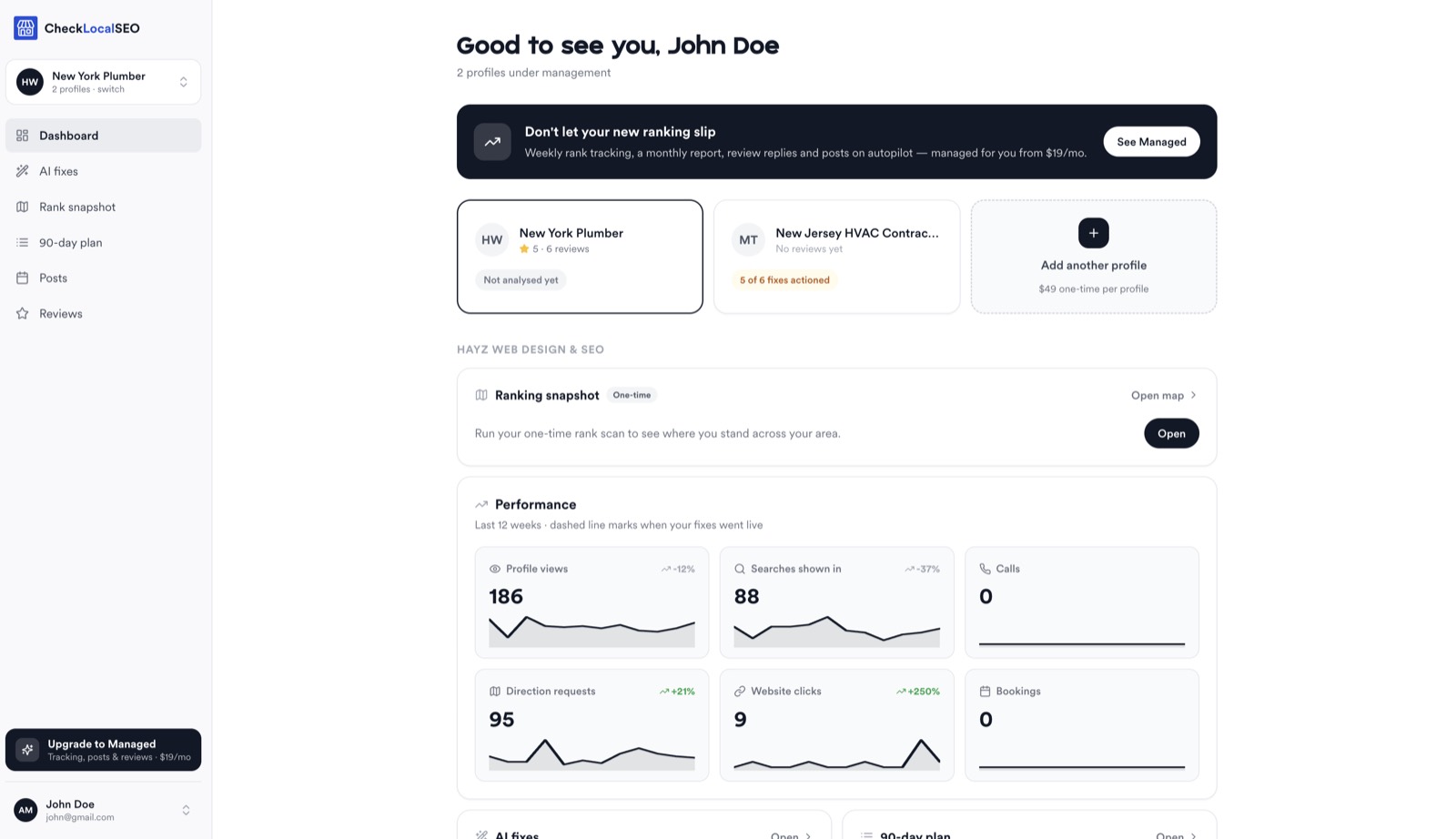
Task: Open Reviews in the sidebar
Action: (x=103, y=313)
